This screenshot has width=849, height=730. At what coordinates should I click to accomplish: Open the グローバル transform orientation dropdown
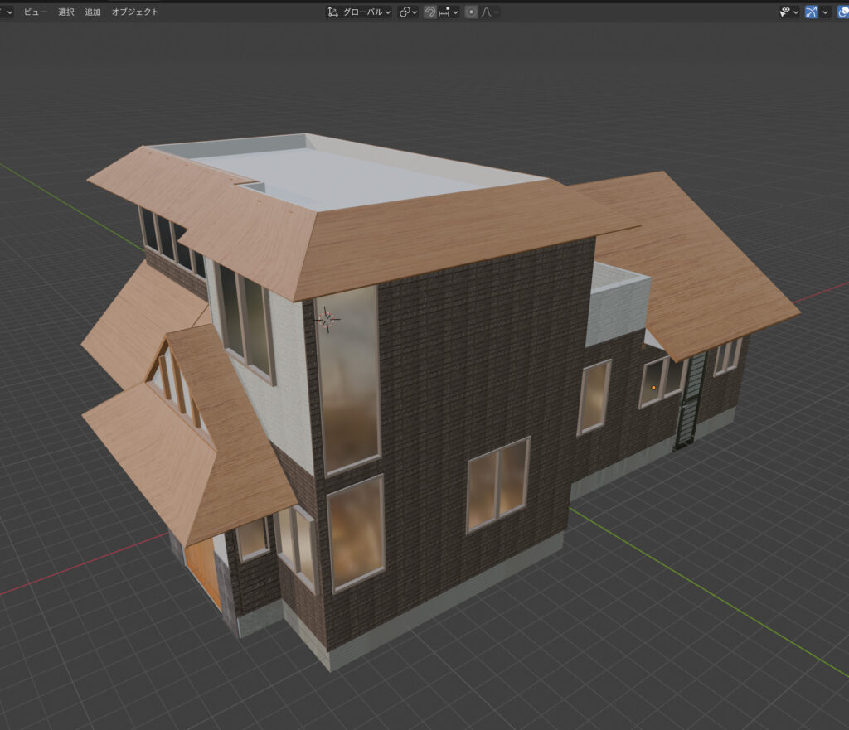coord(359,12)
